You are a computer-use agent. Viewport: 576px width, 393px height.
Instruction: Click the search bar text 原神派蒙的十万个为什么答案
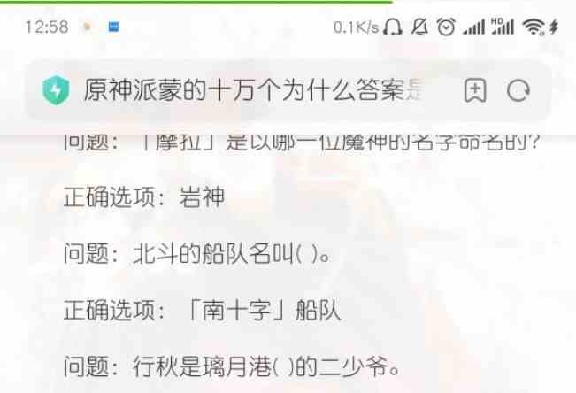253,90
